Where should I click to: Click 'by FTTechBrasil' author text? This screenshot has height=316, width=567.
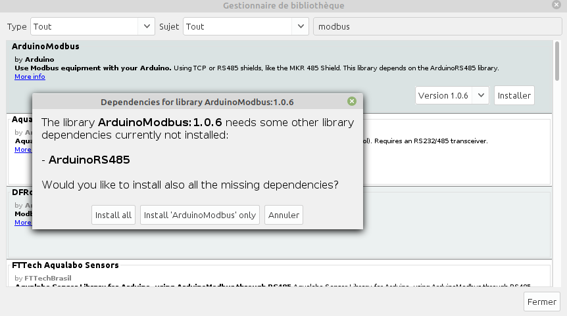tap(43, 278)
